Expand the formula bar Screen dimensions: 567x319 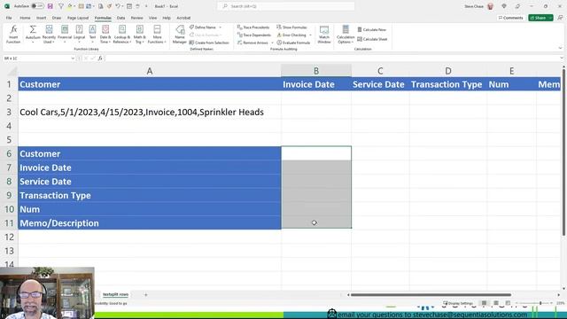[x=561, y=58]
